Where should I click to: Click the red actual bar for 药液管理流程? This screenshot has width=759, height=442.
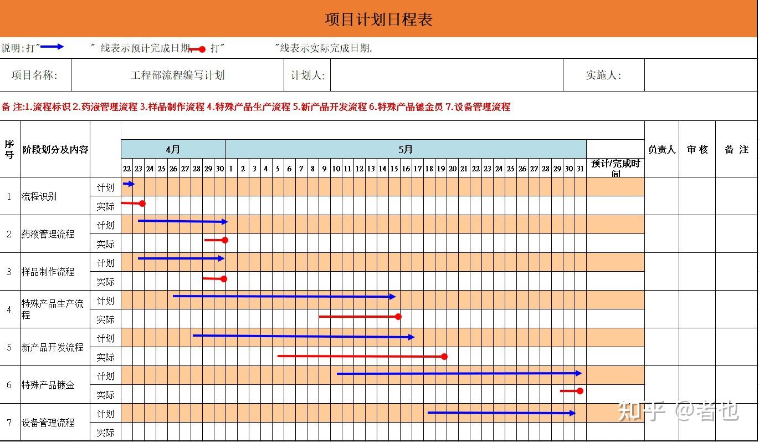(x=216, y=240)
